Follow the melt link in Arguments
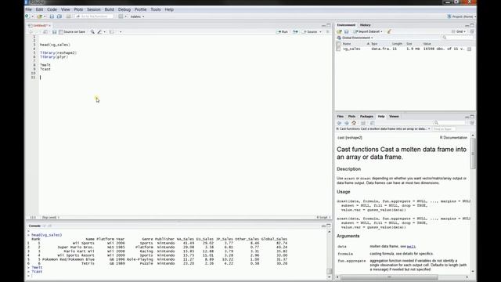 click(411, 247)
